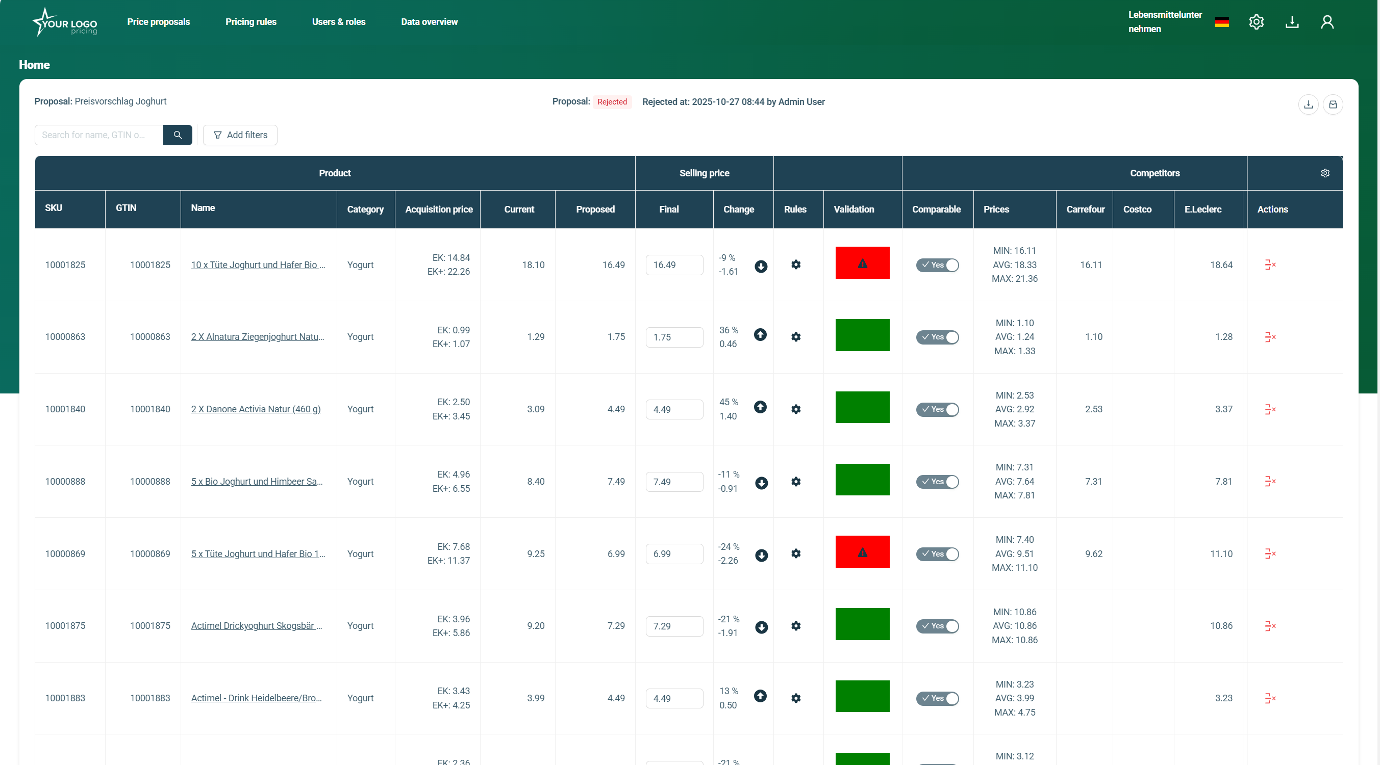Open rules gear for SKU 10001840

pyautogui.click(x=796, y=409)
